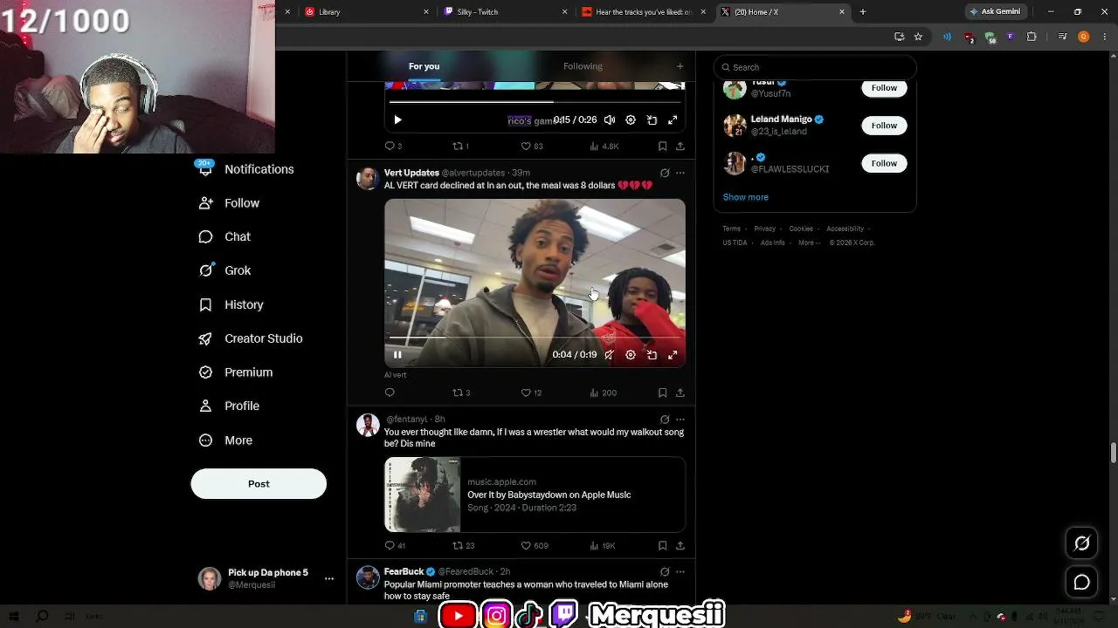The height and width of the screenshot is (628, 1118).
Task: Open the Ask Gemini button
Action: point(994,12)
